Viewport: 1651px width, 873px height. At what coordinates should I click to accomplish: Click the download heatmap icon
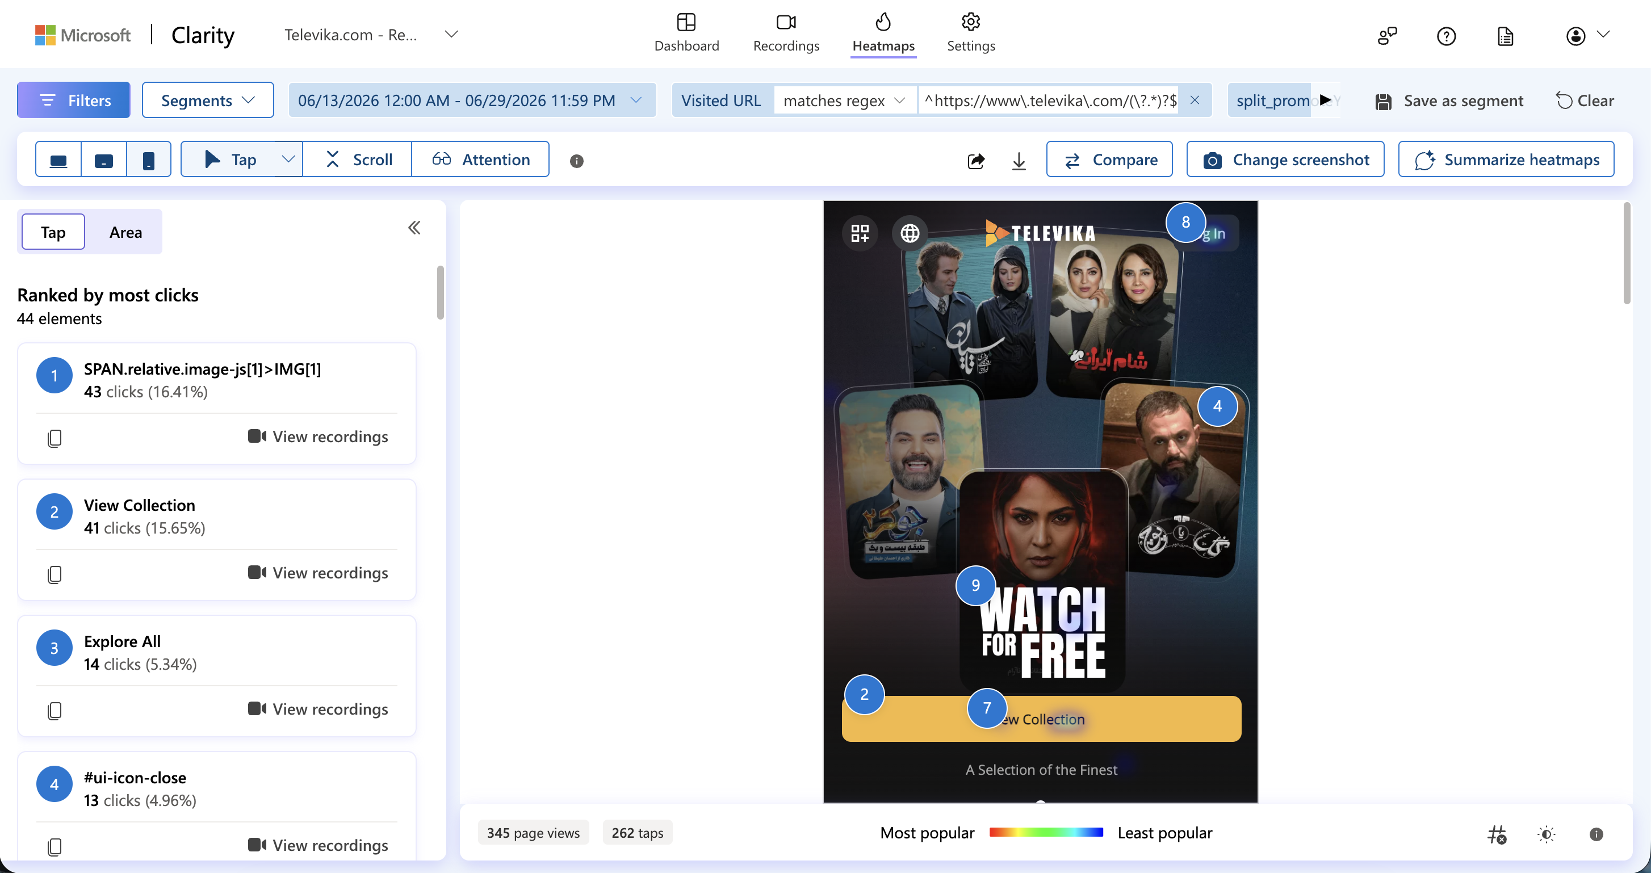pyautogui.click(x=1019, y=160)
